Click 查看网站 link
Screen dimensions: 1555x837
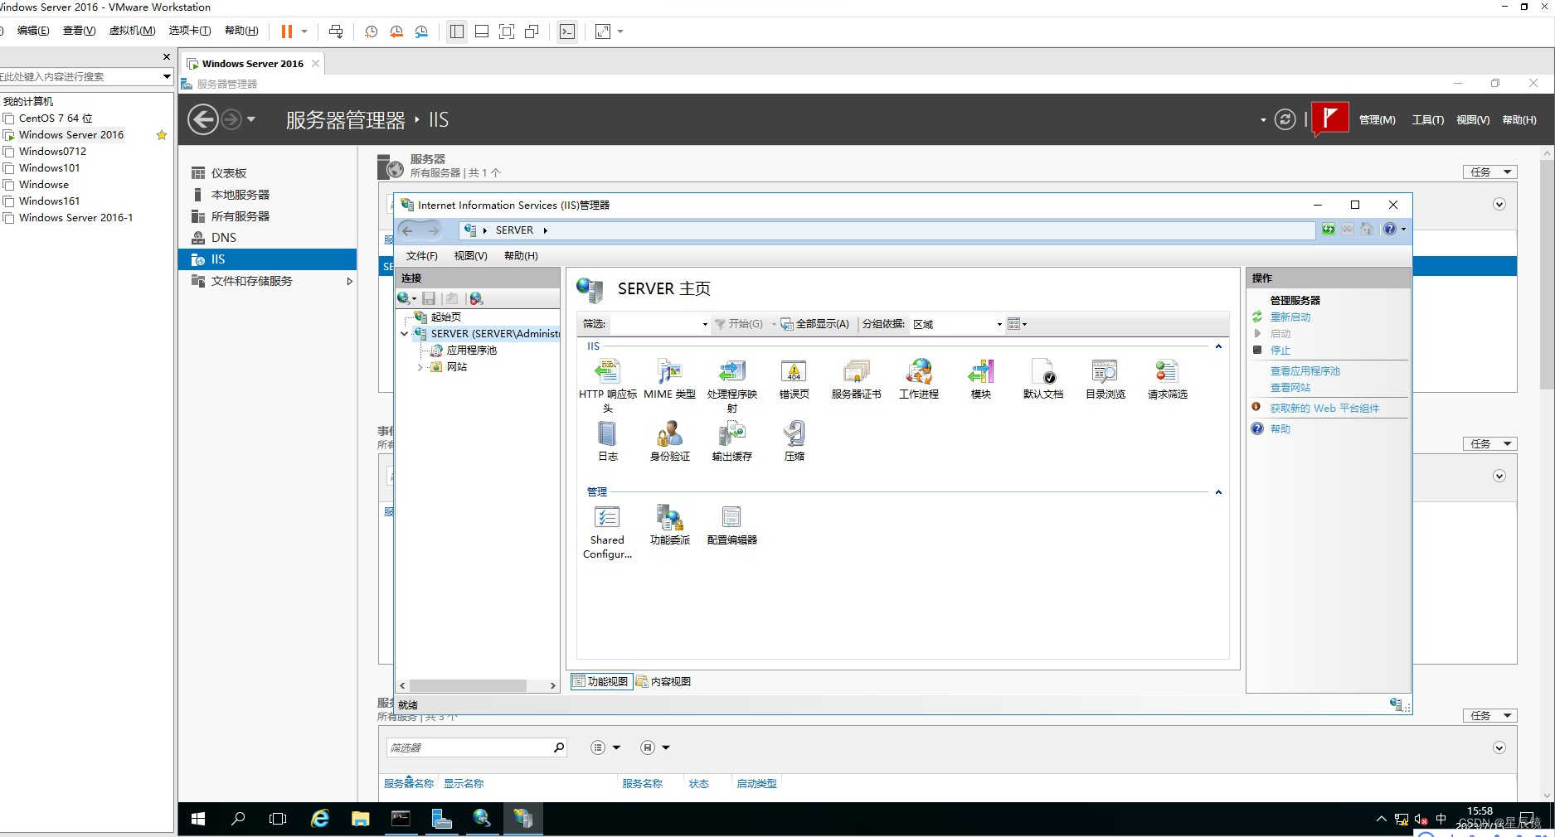[1290, 388]
